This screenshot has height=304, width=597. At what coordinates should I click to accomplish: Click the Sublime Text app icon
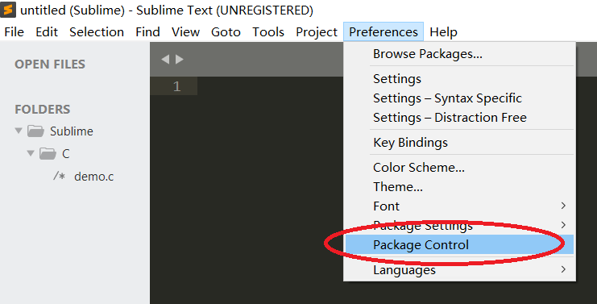pyautogui.click(x=8, y=10)
